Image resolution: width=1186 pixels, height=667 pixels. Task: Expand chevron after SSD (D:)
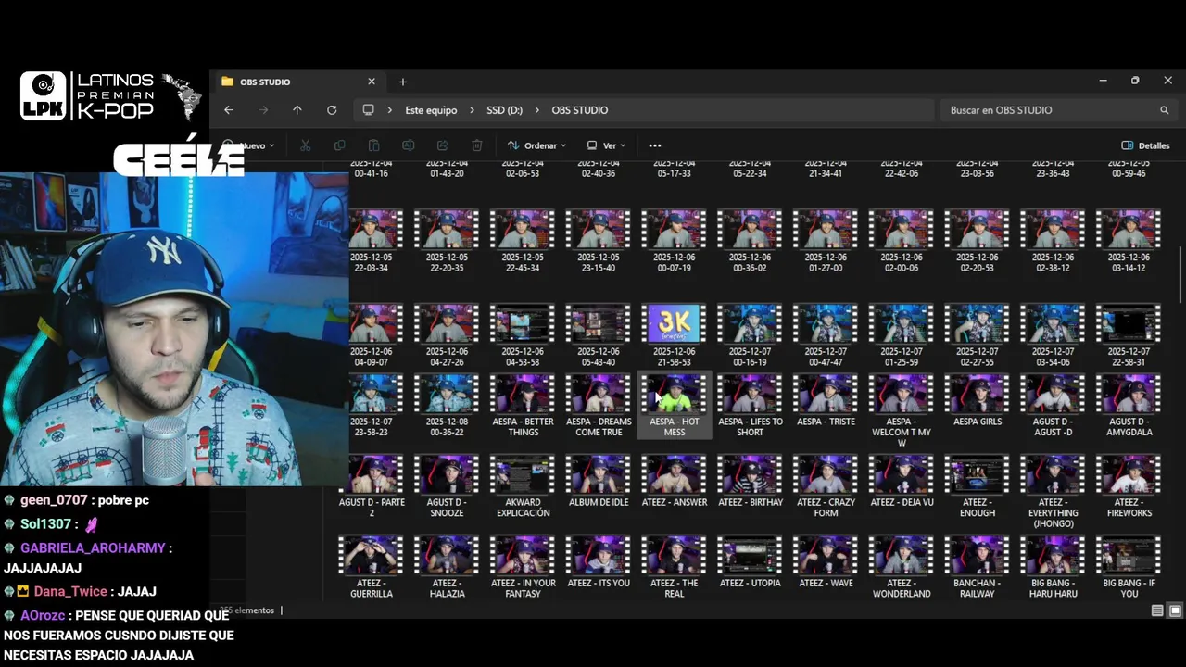click(536, 110)
